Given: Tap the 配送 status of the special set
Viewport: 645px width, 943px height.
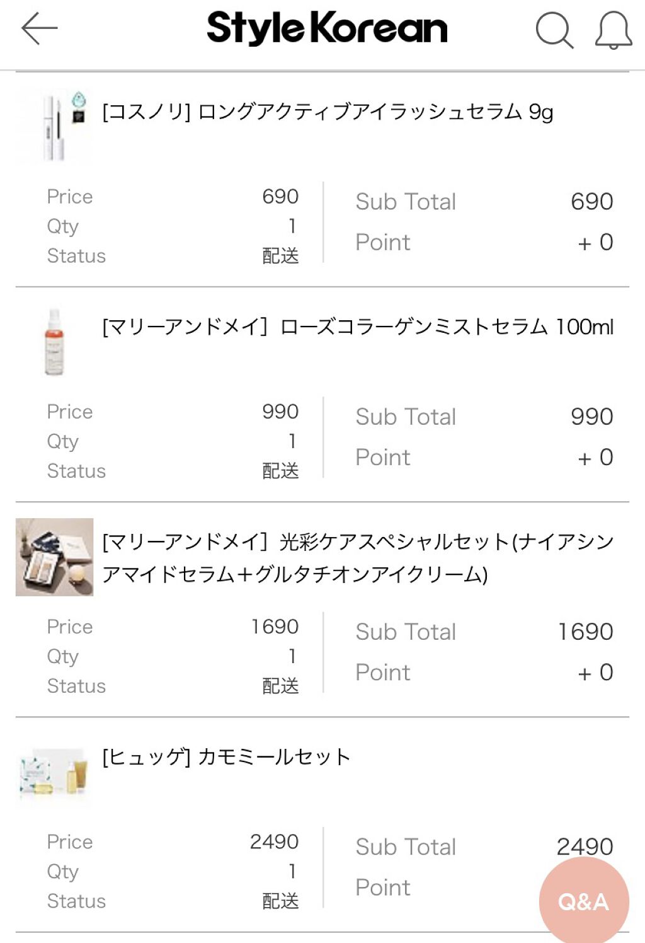Looking at the screenshot, I should pos(280,686).
